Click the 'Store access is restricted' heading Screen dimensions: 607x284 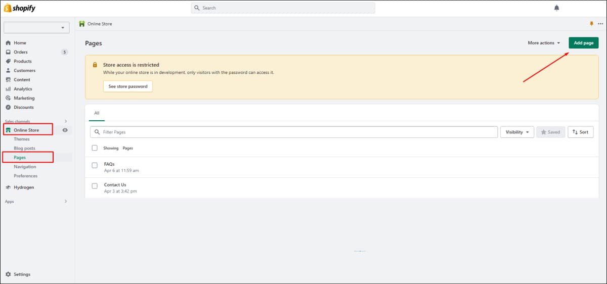tap(131, 65)
